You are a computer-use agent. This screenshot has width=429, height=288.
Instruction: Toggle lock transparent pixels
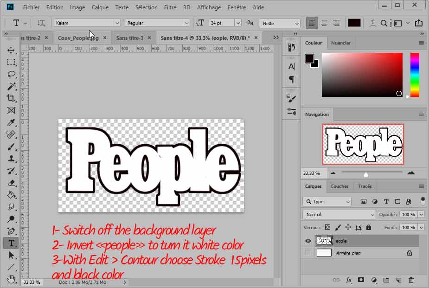(x=327, y=227)
